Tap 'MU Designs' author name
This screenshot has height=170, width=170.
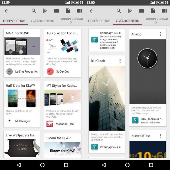click(23, 121)
